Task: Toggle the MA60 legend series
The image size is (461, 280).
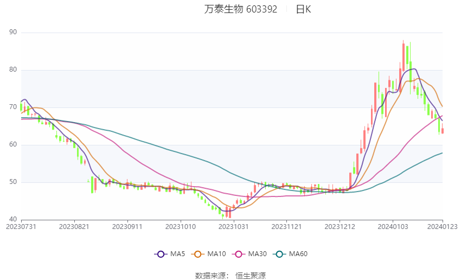Action: coord(290,254)
